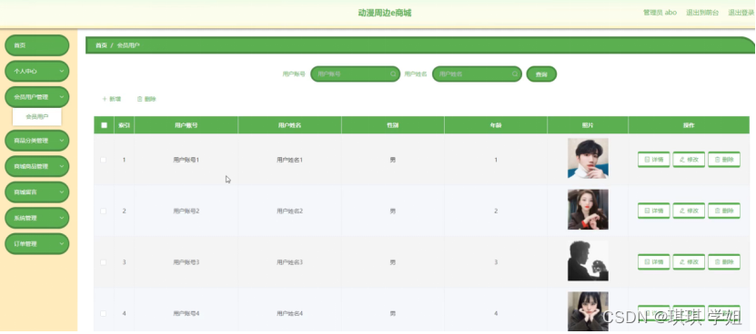The height and width of the screenshot is (334, 756).
Task: Open the photo thumbnail for 用户账号1
Action: (588, 158)
